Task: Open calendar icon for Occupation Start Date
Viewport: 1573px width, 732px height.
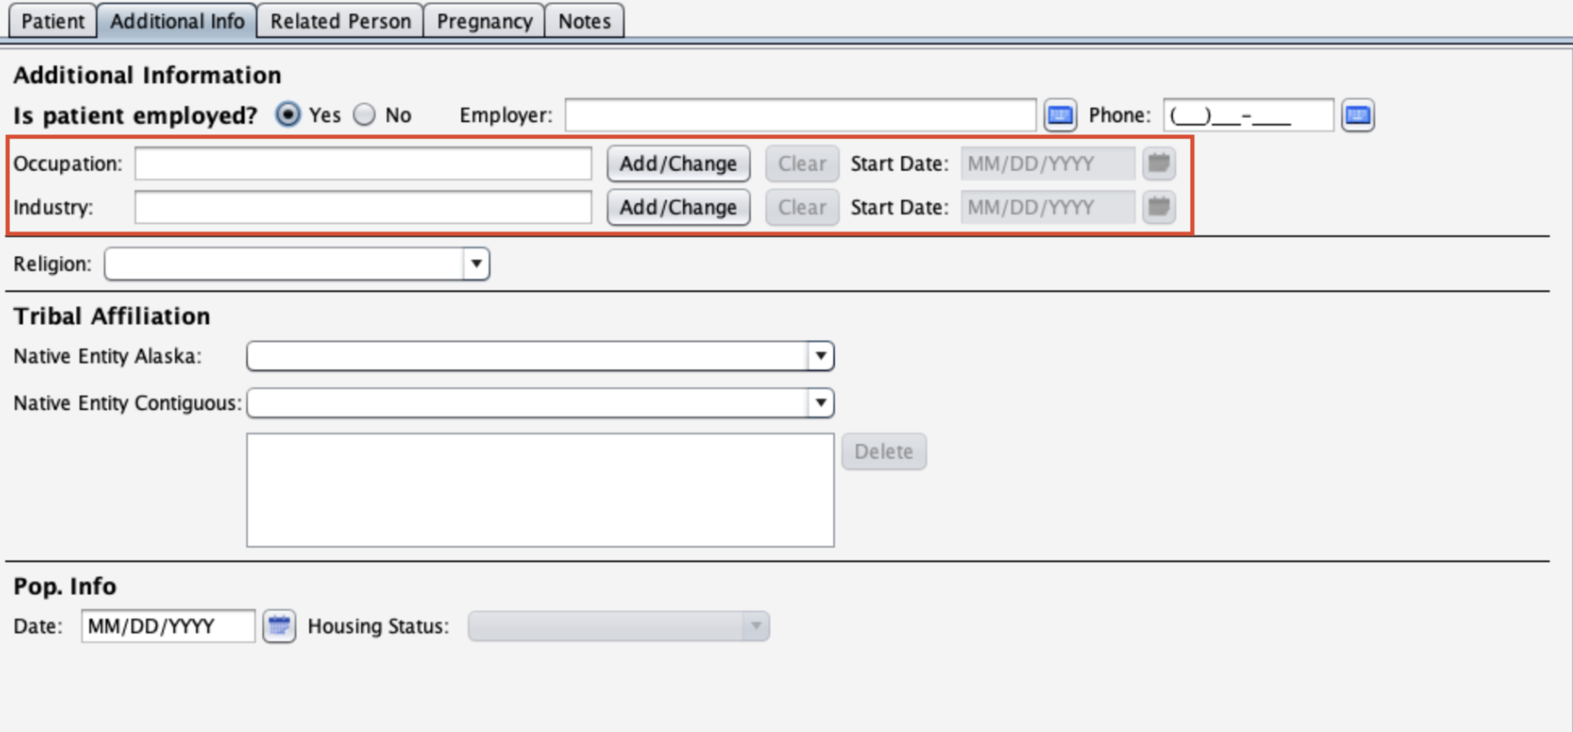Action: coord(1159,164)
